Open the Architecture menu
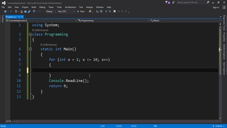Viewport: 227px width, 128px height. (x=70, y=7)
